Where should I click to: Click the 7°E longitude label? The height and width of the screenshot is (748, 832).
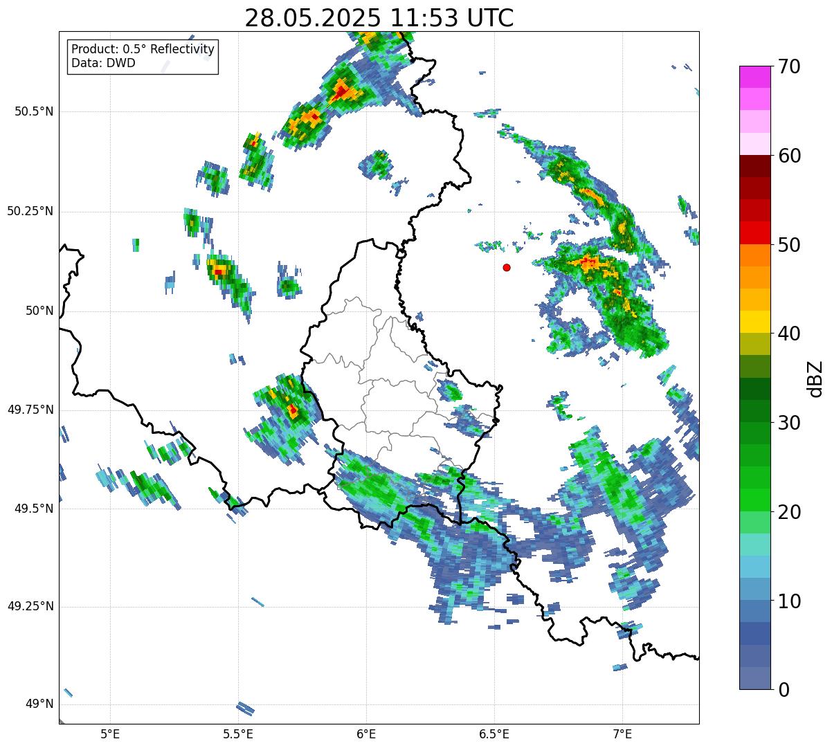click(x=622, y=733)
